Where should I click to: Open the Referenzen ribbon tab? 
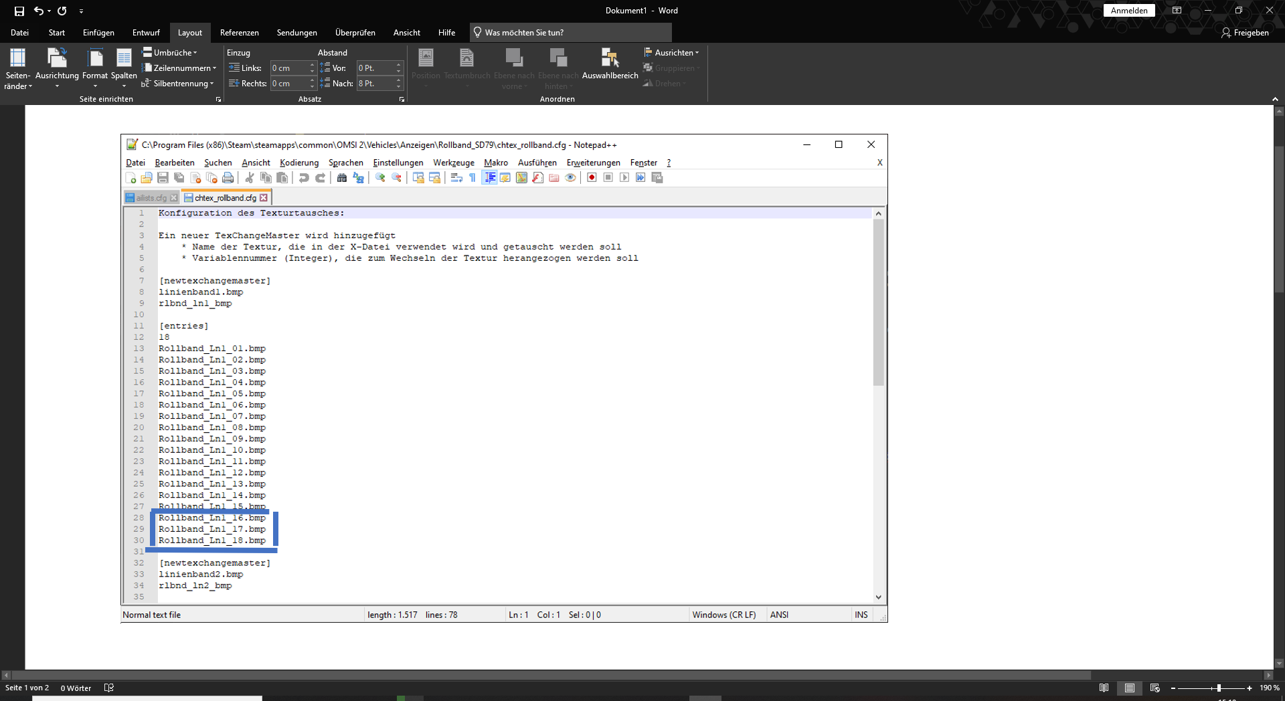[x=239, y=32]
